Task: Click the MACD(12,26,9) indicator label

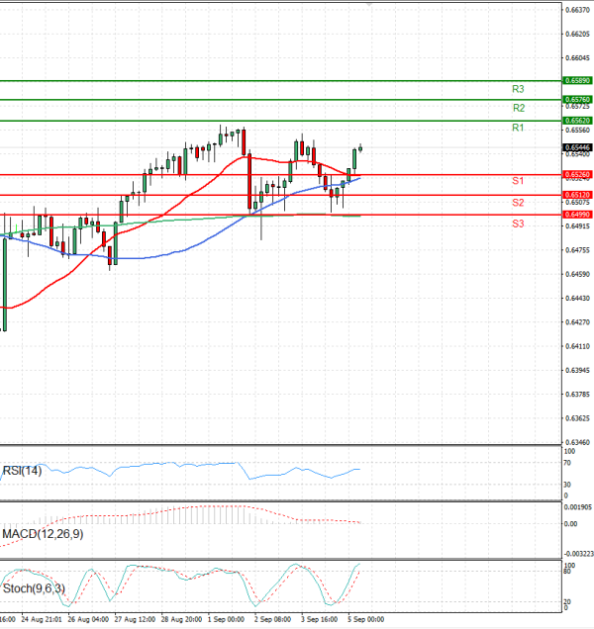Action: (44, 534)
